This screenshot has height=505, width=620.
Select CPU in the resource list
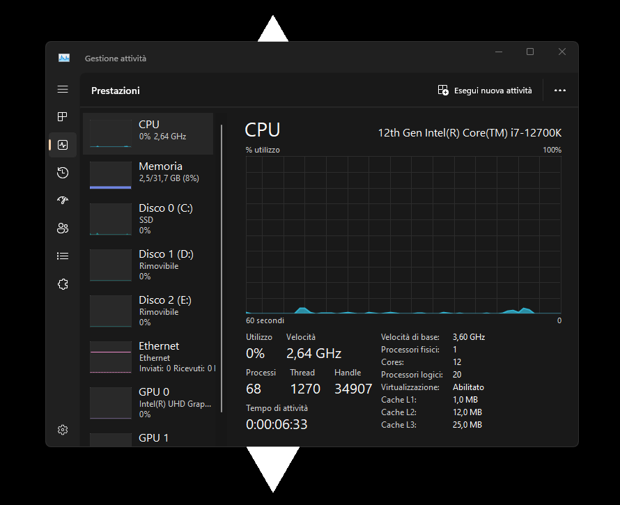coord(148,134)
